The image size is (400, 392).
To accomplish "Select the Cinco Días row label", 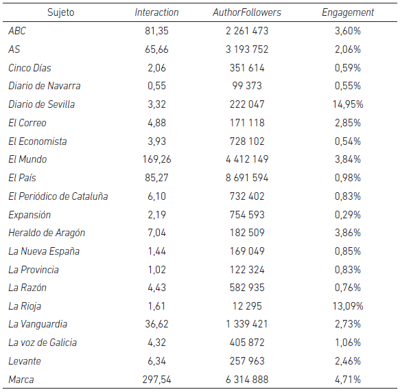I will 30,68.
